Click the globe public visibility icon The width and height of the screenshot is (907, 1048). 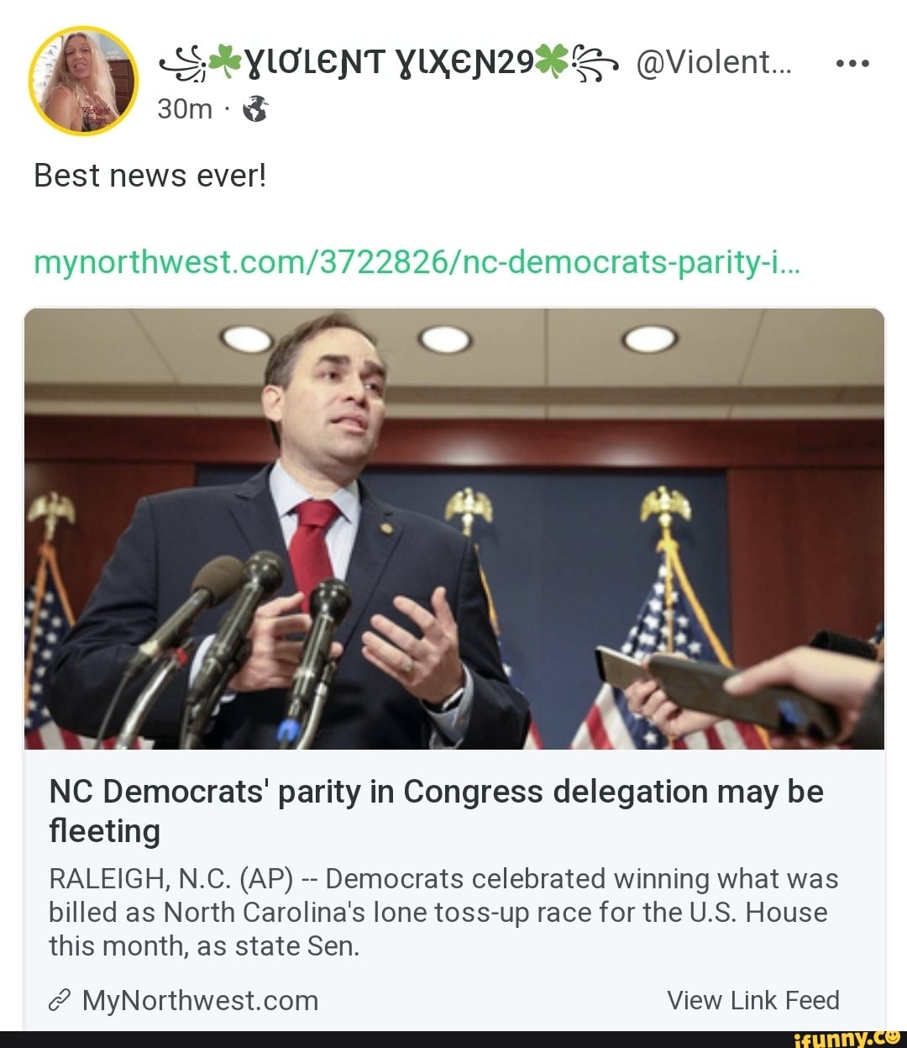coord(254,109)
